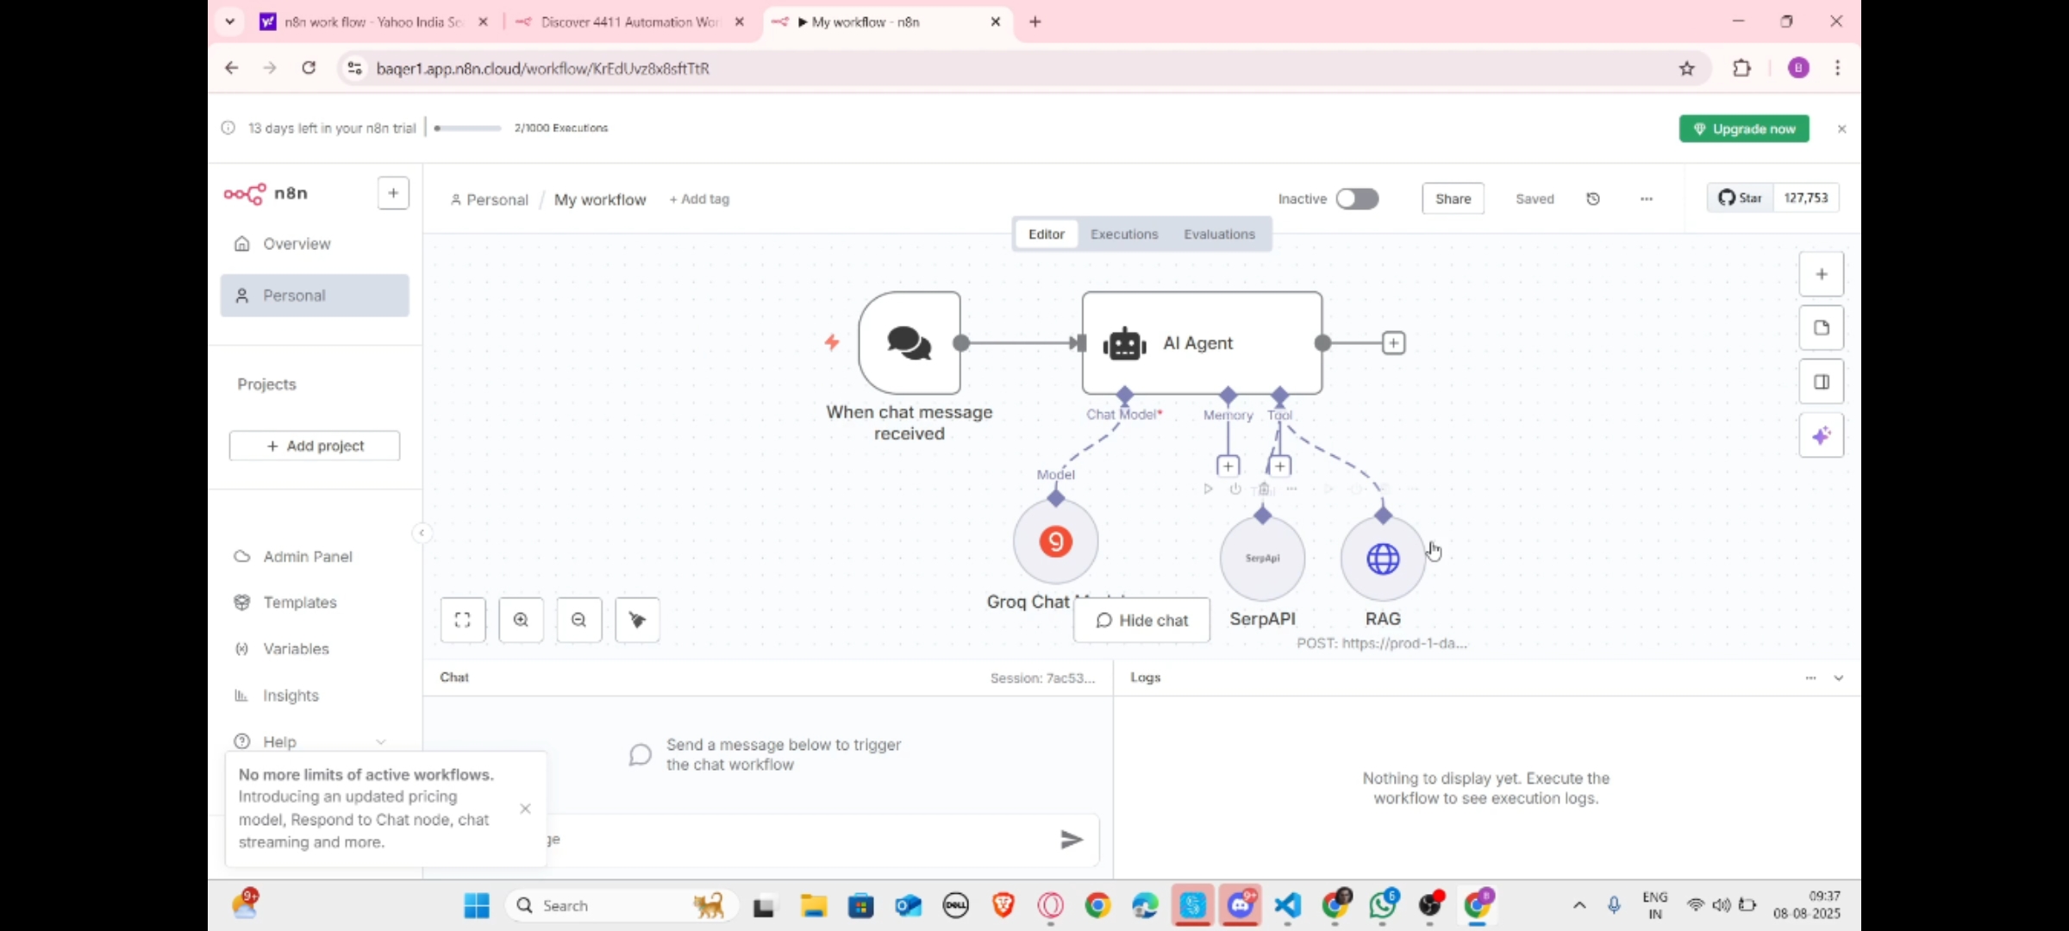
Task: Collapse the left sidebar arrow
Action: pos(422,533)
